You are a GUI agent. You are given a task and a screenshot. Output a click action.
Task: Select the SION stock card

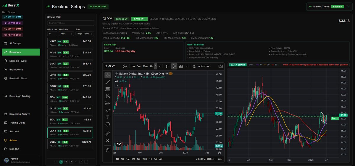(x=70, y=98)
